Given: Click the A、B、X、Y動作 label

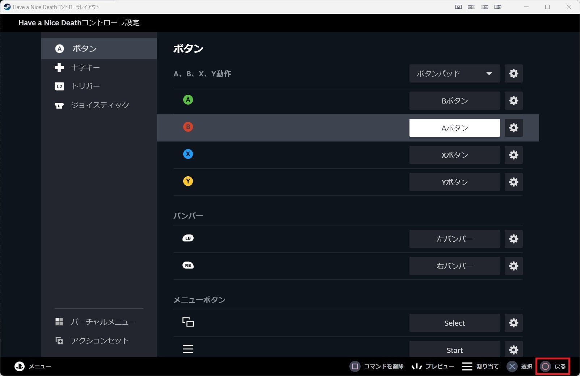Looking at the screenshot, I should point(202,74).
